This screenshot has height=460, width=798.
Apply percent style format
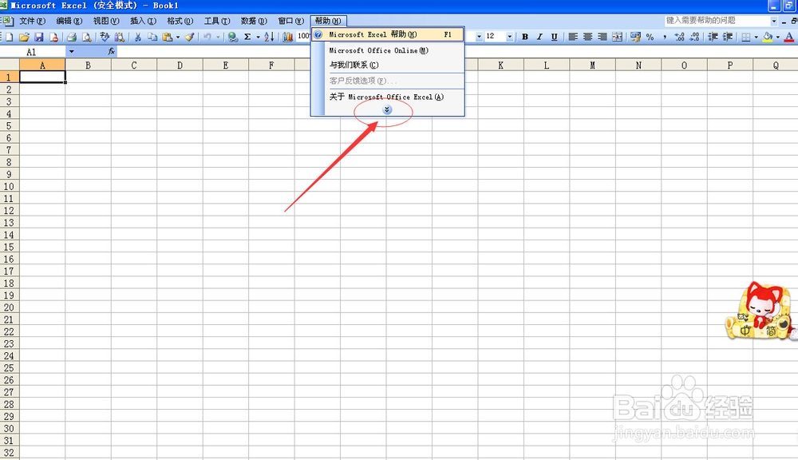[x=650, y=37]
